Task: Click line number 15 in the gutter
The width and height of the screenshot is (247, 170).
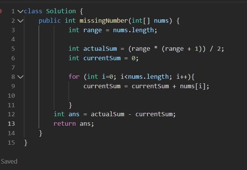Action: click(x=11, y=143)
